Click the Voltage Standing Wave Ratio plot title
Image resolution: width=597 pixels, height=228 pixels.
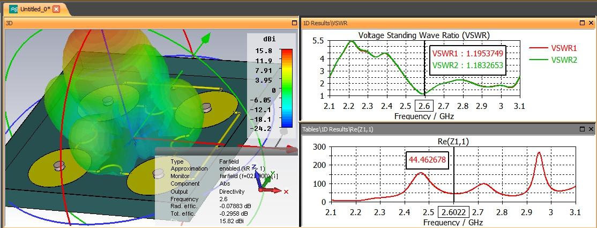point(424,35)
